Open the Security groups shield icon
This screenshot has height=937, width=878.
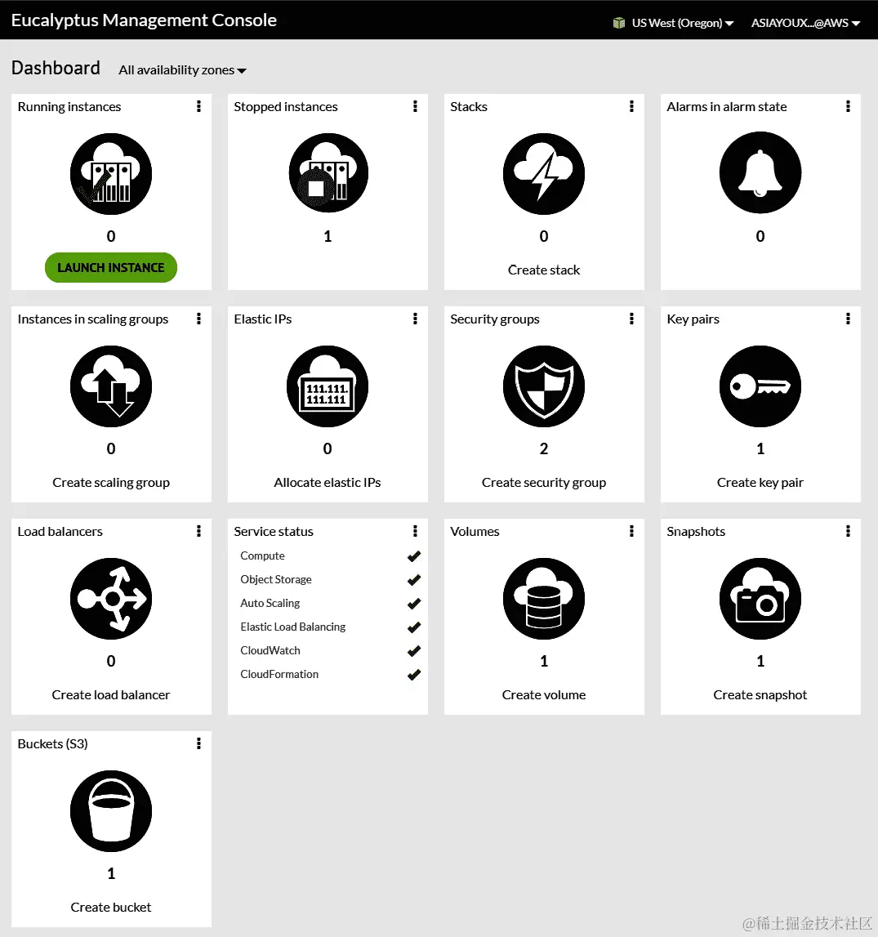(543, 386)
